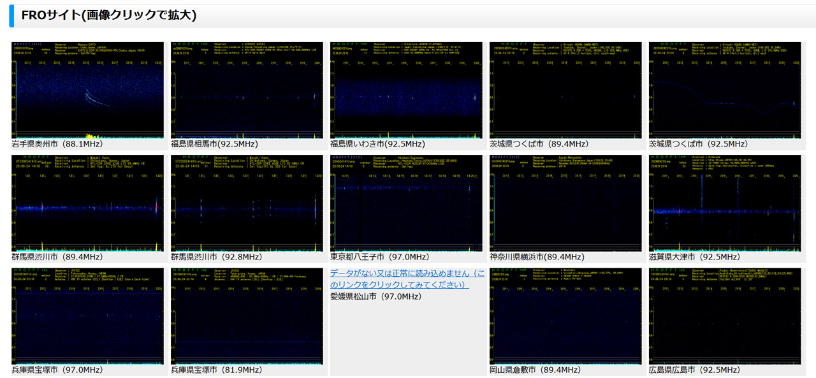Enlarge the 東京都八王子市 (97.0MHz) spectrogram image
Screen dimensions: 816x378
point(406,203)
